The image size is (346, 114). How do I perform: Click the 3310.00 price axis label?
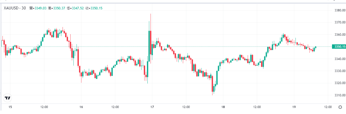[x=338, y=95]
